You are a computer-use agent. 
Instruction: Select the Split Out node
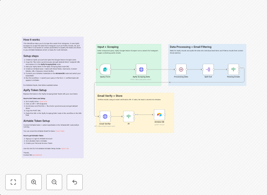click(208, 69)
